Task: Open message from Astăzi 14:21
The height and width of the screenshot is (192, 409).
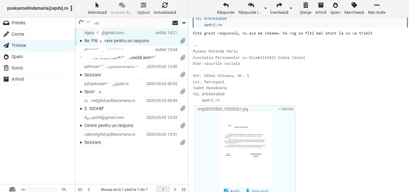Action: 132,37
